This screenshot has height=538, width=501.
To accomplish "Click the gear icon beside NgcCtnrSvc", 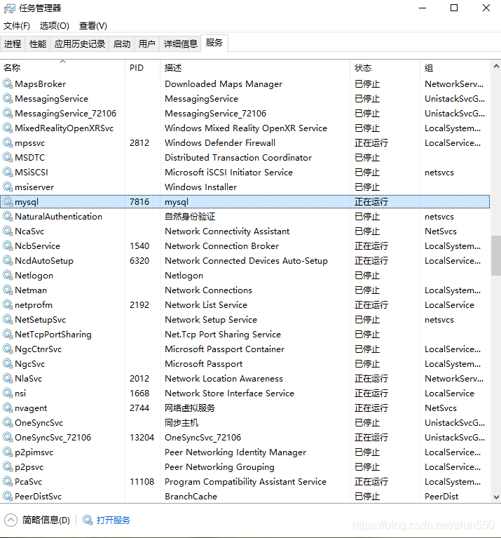I will [8, 349].
